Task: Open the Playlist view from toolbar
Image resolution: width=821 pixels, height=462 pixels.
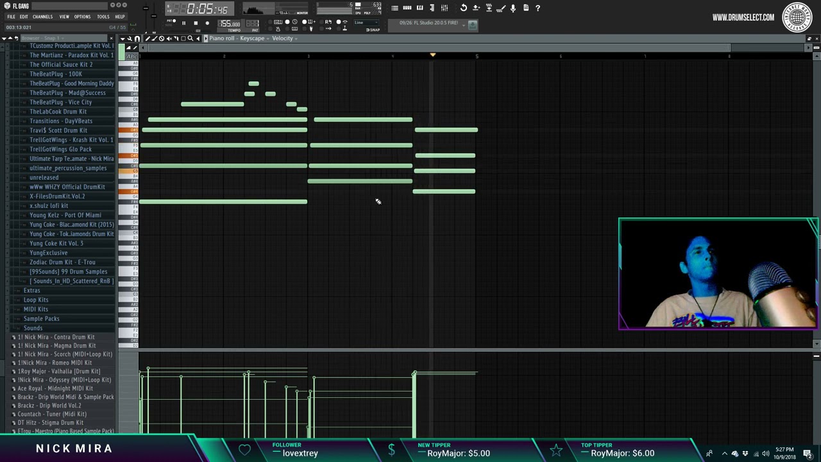Action: (x=395, y=8)
